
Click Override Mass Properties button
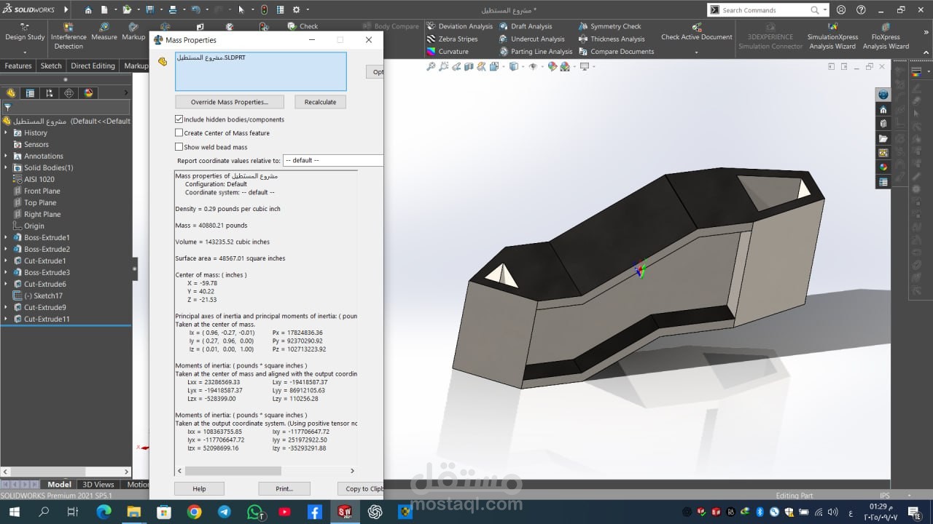point(229,102)
